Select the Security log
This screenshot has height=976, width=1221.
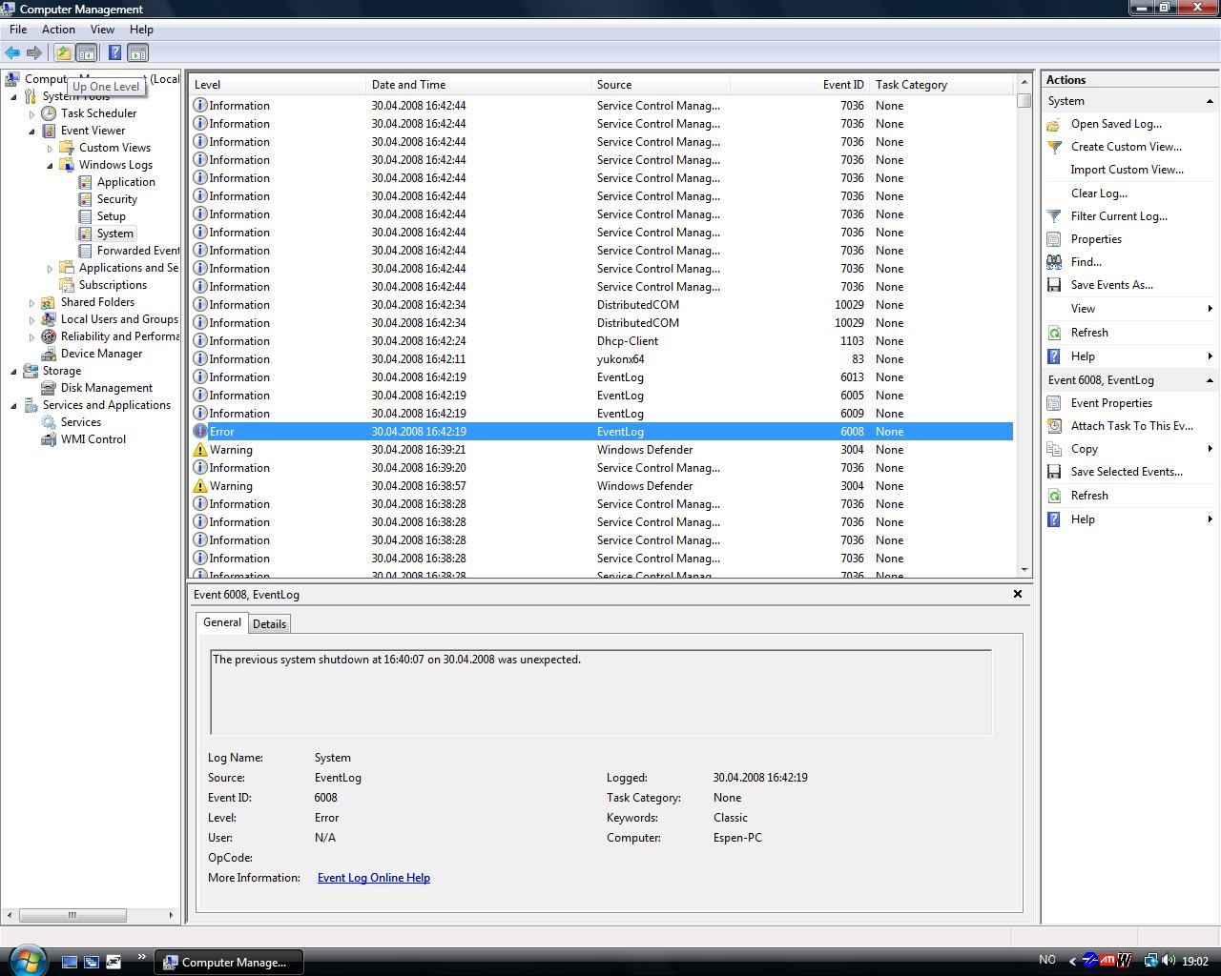point(116,199)
